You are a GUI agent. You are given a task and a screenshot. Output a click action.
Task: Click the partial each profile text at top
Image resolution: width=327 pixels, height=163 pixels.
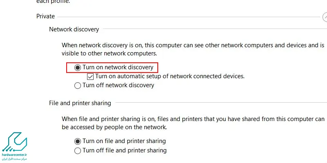(x=53, y=2)
